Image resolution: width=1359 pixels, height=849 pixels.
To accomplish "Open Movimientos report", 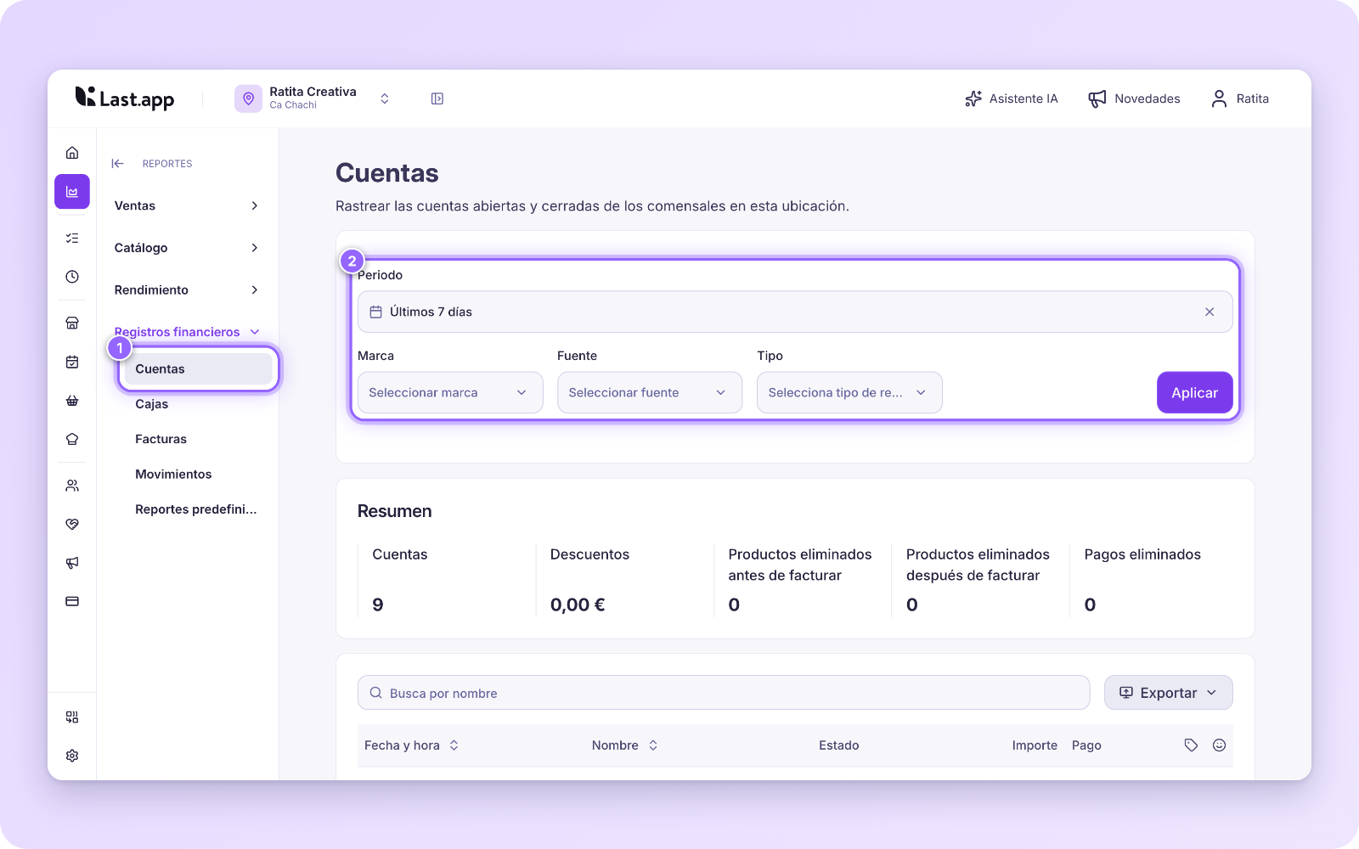I will (x=173, y=475).
